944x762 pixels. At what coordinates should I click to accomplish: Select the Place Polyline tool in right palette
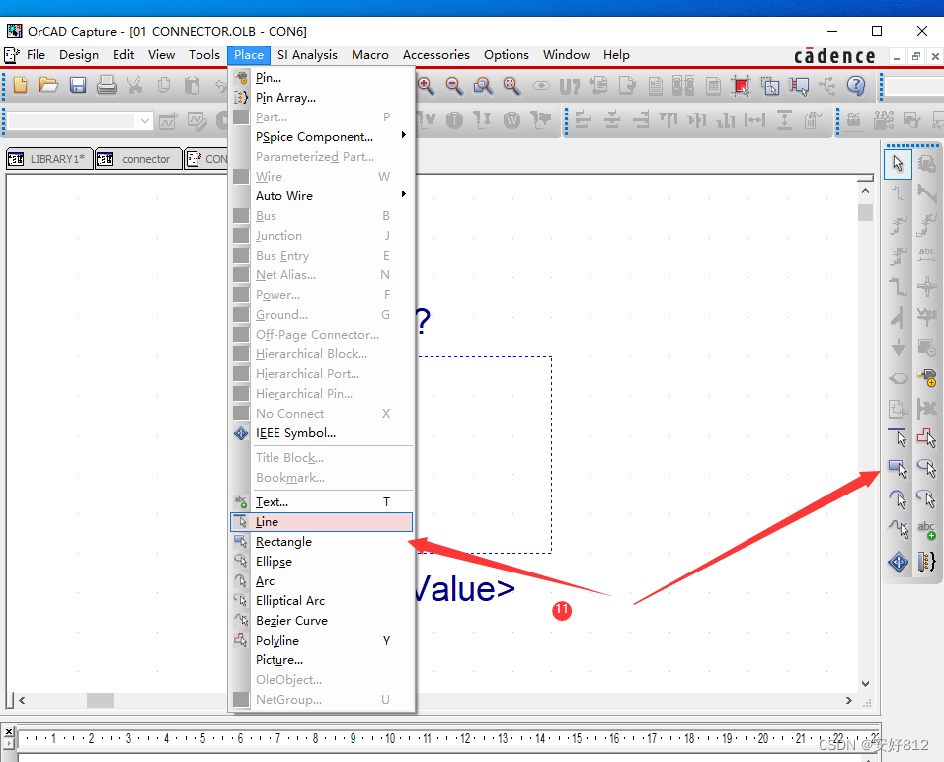click(x=898, y=530)
